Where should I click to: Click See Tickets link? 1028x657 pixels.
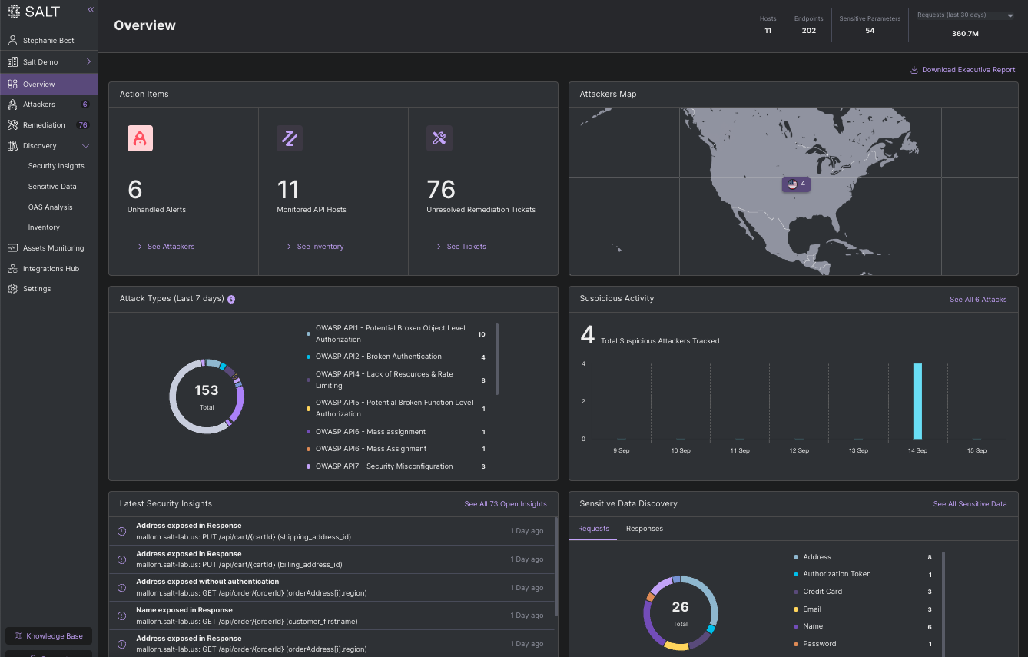(x=466, y=247)
